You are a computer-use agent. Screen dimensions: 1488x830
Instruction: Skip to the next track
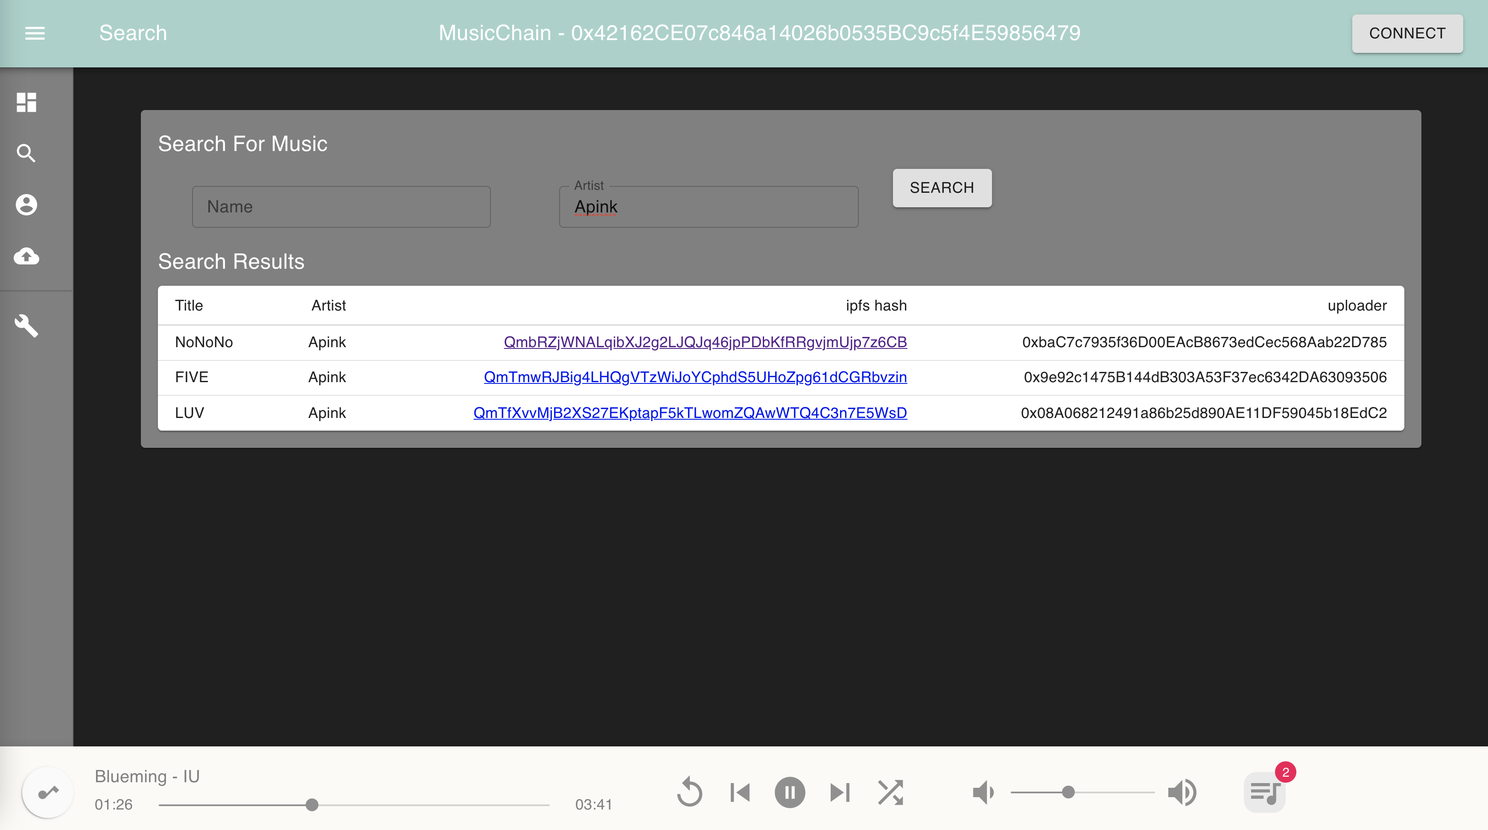tap(839, 792)
